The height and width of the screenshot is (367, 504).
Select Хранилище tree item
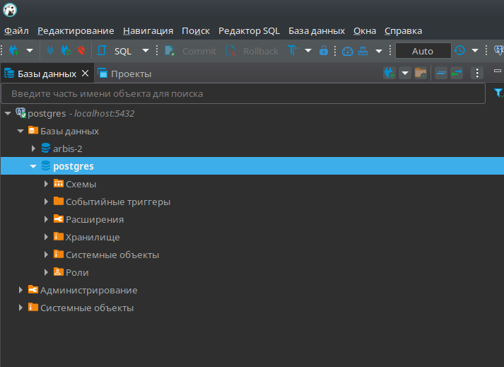pyautogui.click(x=93, y=238)
